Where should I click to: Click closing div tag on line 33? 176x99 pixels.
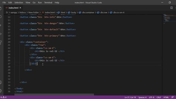23,82
